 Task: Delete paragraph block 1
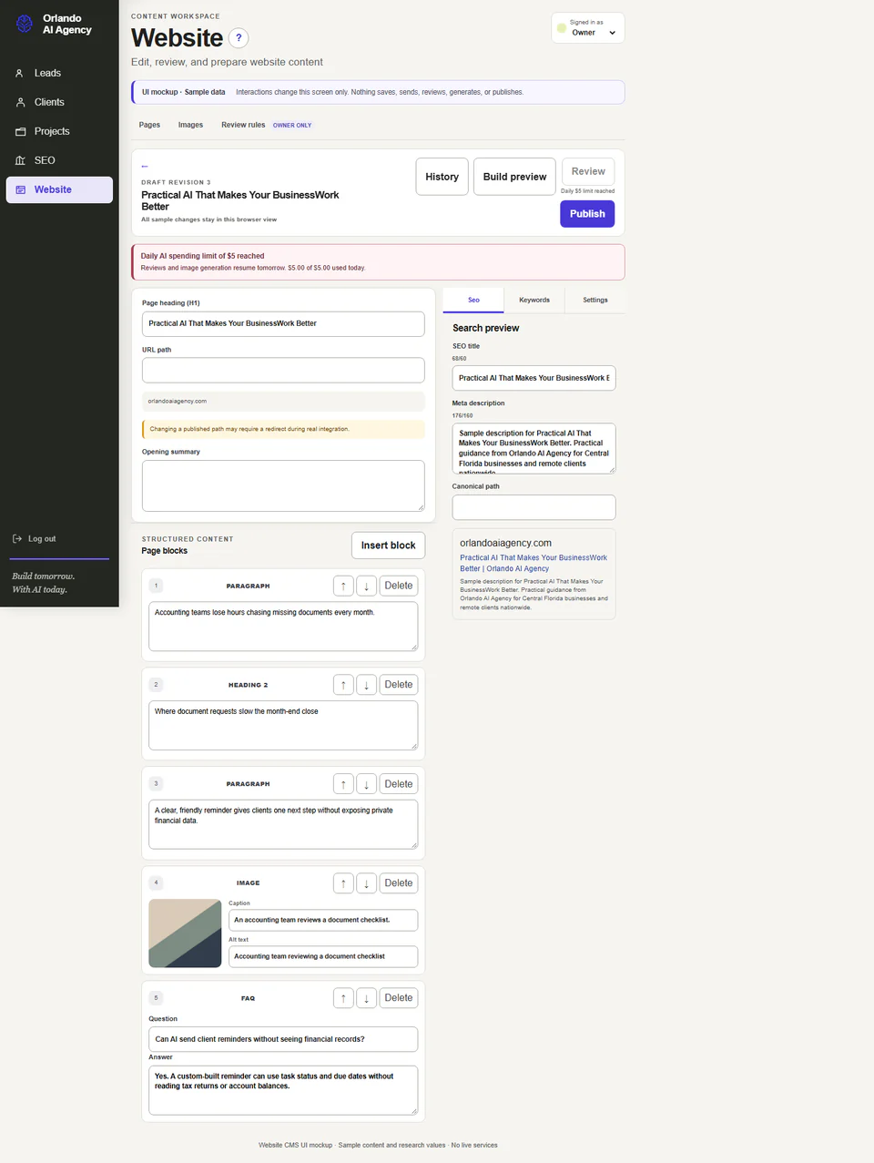(399, 586)
